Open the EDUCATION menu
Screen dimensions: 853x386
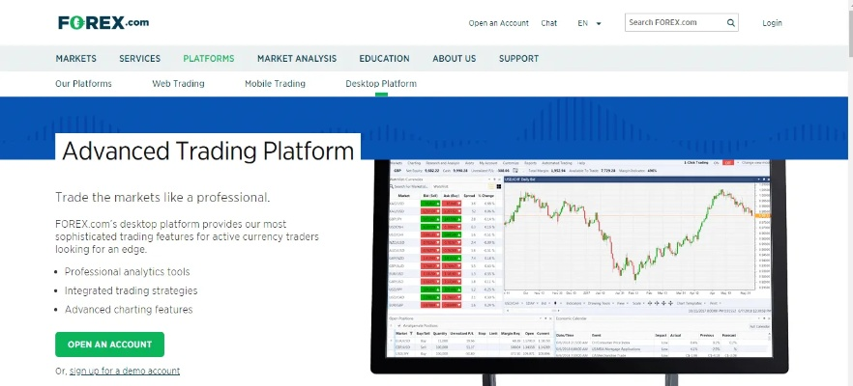pos(384,59)
